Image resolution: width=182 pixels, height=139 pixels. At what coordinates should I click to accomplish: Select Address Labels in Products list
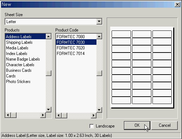click(25, 36)
